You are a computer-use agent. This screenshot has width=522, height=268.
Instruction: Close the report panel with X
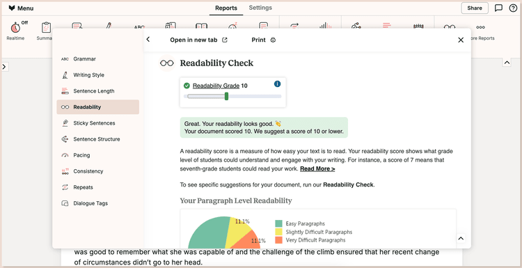461,40
